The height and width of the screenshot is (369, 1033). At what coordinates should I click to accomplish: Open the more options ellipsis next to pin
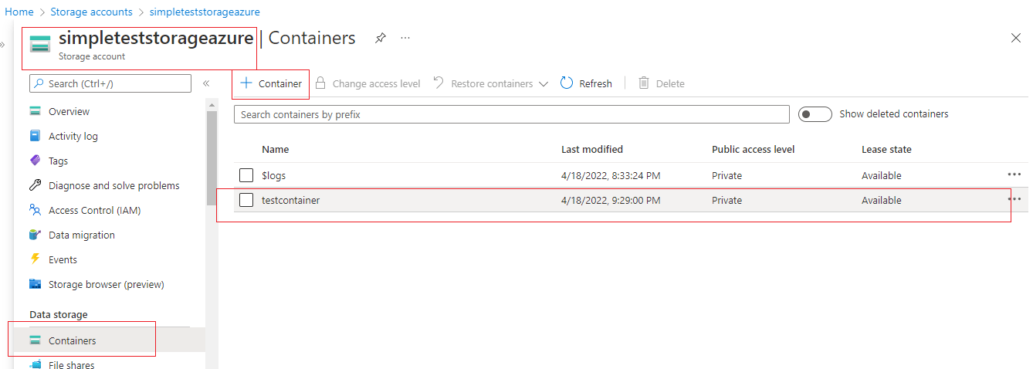pyautogui.click(x=405, y=38)
